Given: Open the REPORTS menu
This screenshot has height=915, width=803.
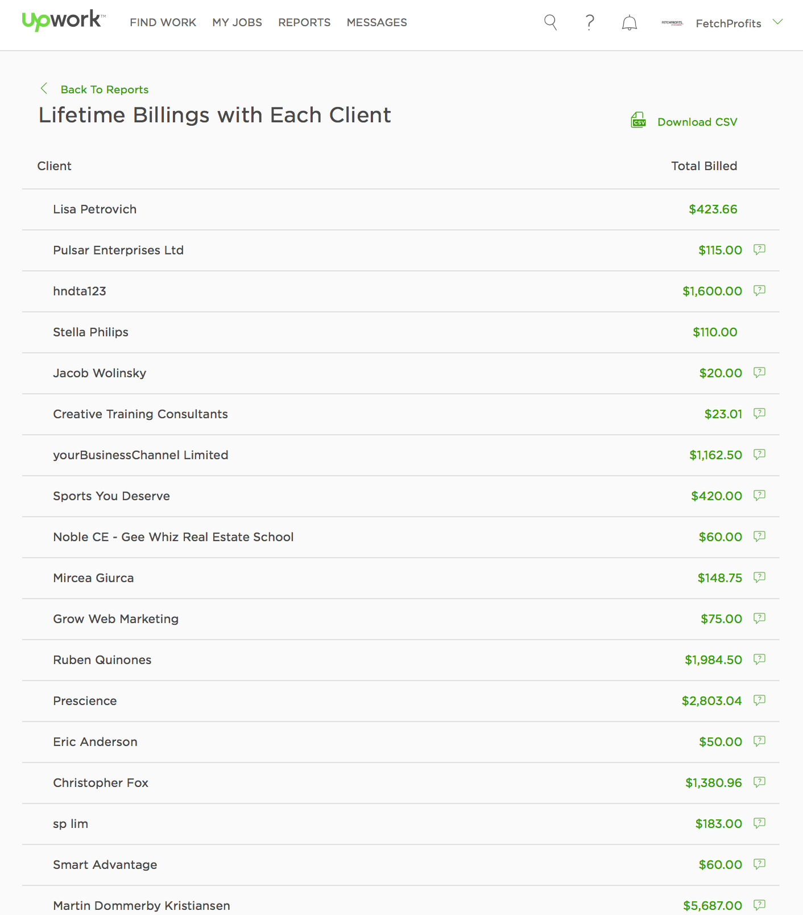Looking at the screenshot, I should [304, 23].
